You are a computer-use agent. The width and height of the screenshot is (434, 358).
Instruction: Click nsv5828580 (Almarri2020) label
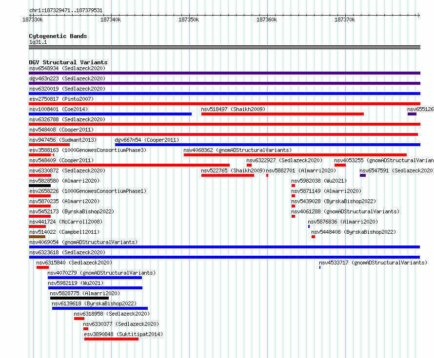pos(64,181)
